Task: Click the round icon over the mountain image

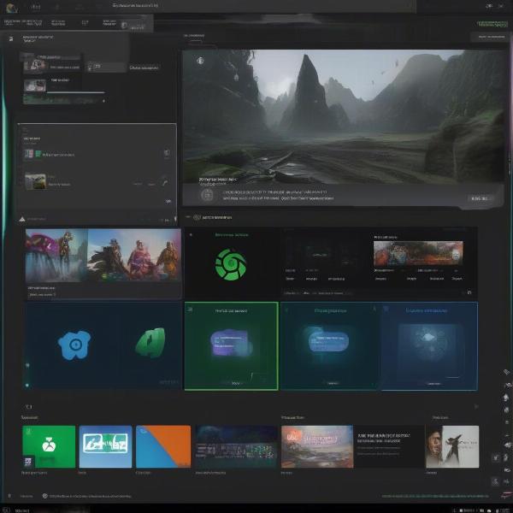Action: (x=200, y=61)
